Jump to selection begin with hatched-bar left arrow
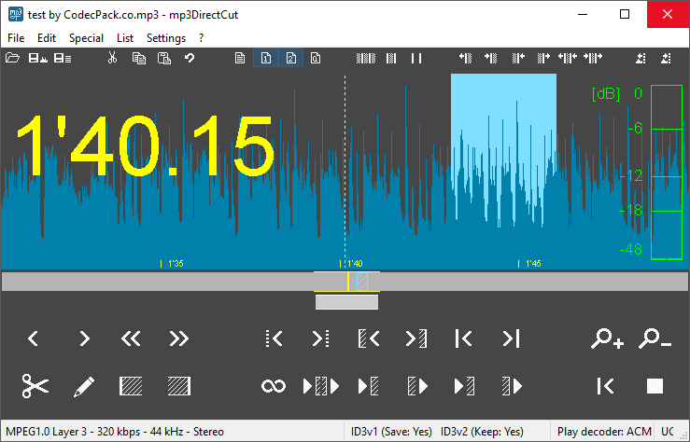690x442 pixels. click(x=368, y=338)
